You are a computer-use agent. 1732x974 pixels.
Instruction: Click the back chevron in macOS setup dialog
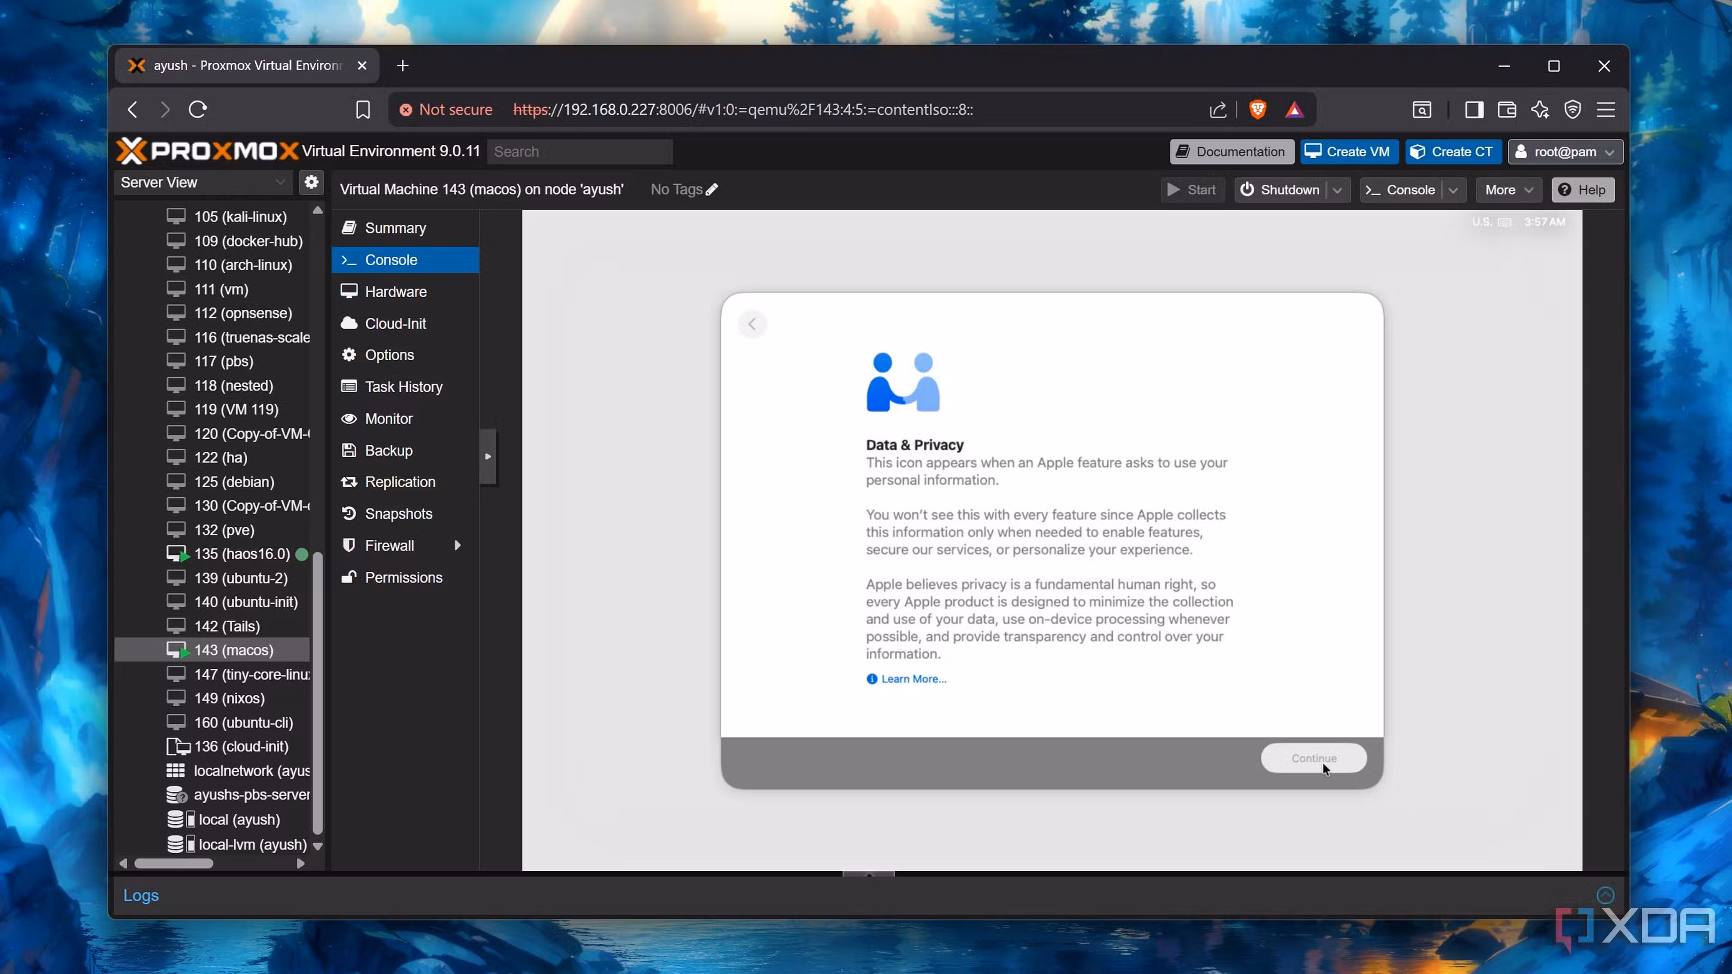[x=752, y=324]
